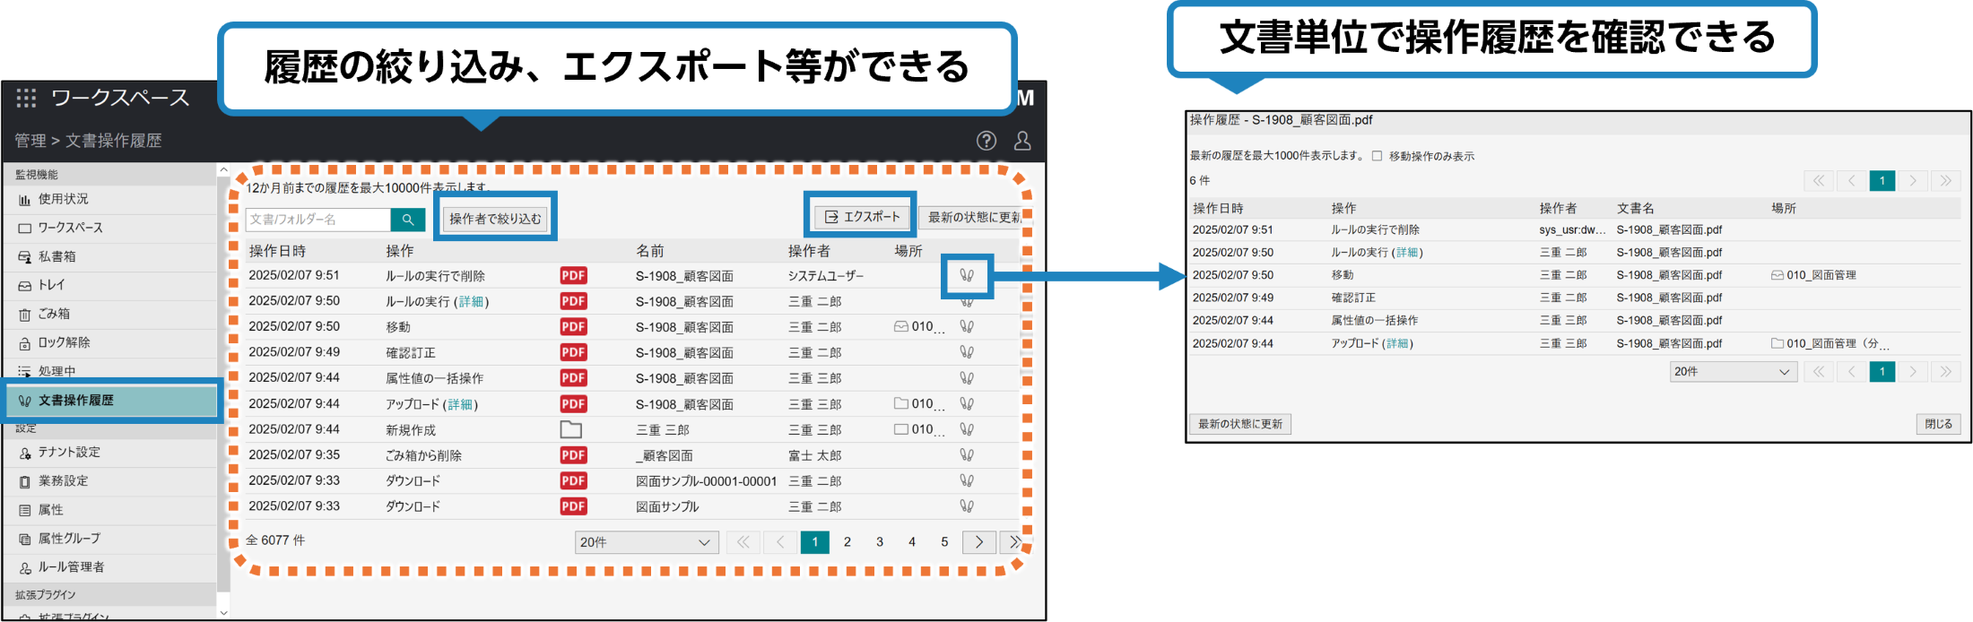Image resolution: width=1973 pixels, height=622 pixels.
Task: Open 詳細 link in main list ルールの実行 row
Action: click(x=471, y=302)
